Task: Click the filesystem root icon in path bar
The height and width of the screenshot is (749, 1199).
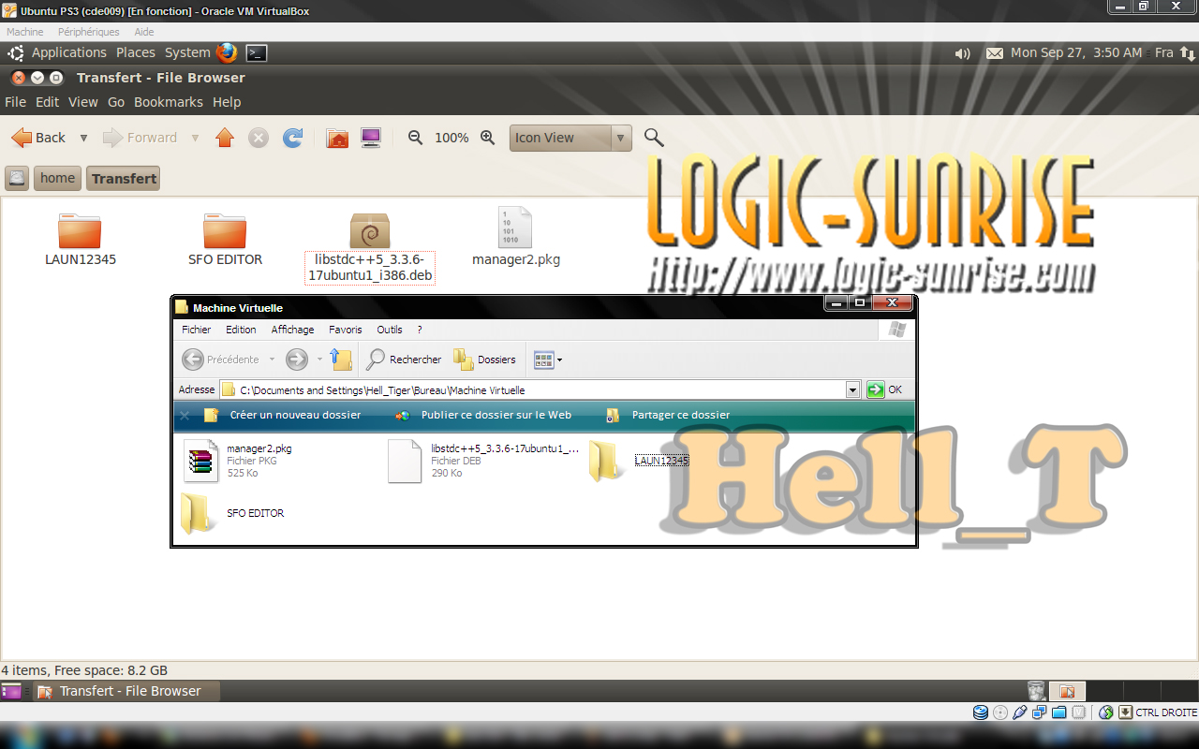Action: (16, 178)
